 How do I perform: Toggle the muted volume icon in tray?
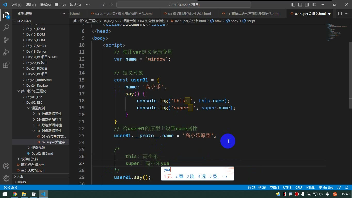pos(321,194)
